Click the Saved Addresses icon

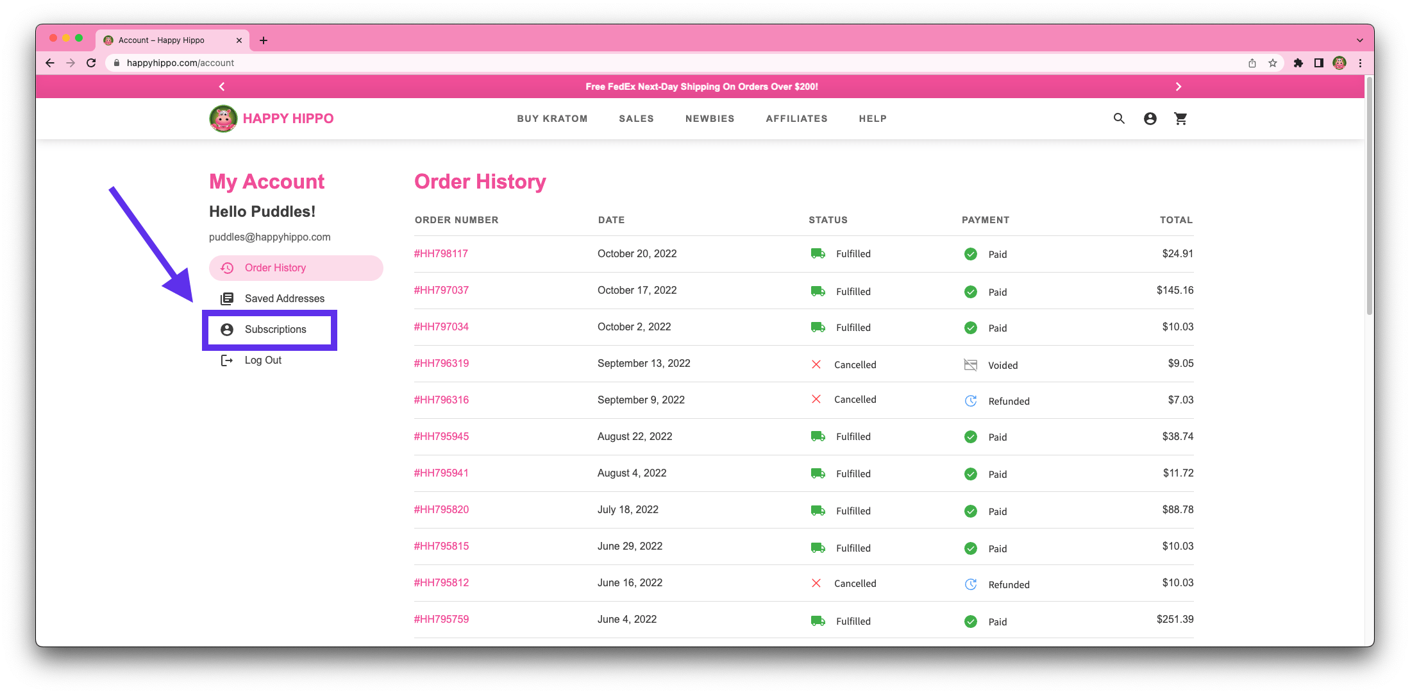[x=227, y=298]
